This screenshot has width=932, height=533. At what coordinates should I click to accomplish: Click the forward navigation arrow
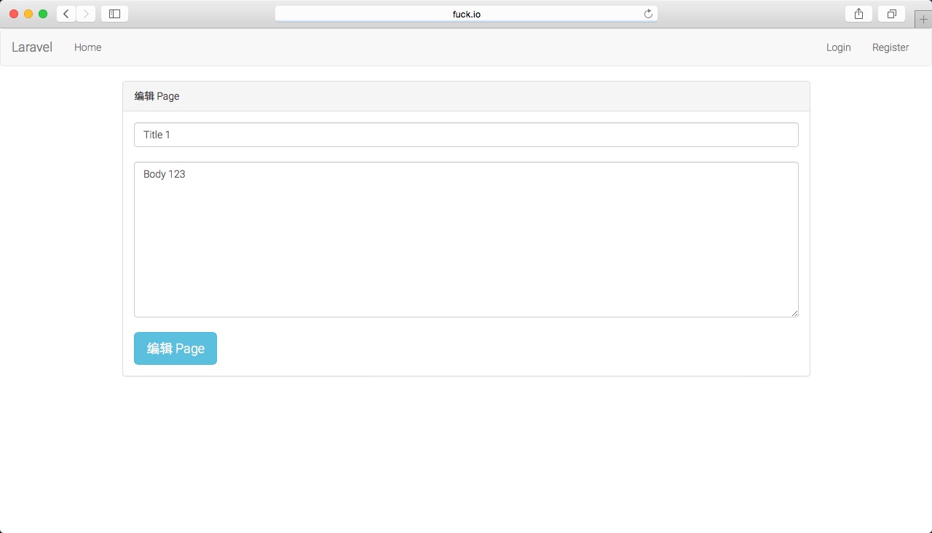pyautogui.click(x=86, y=14)
